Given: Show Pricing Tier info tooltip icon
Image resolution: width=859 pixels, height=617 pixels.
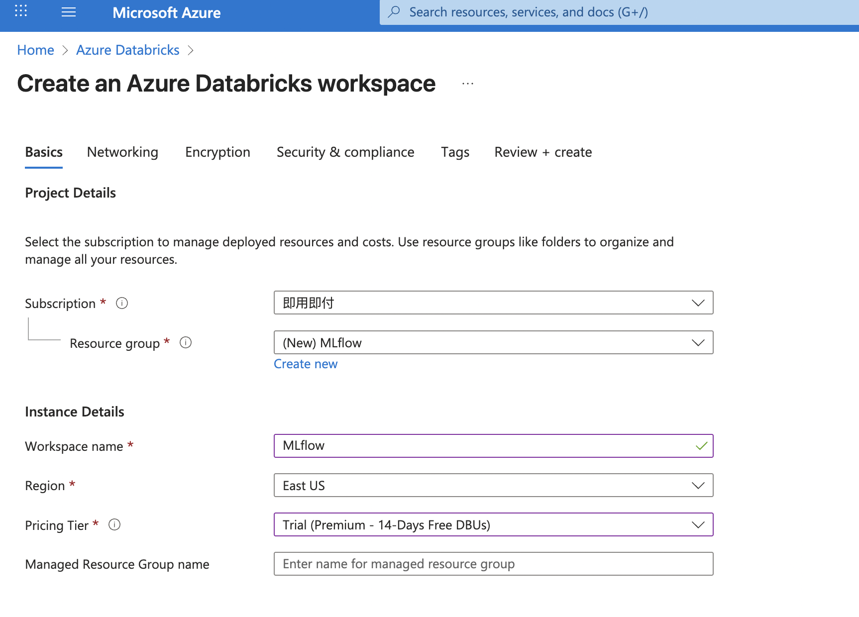Looking at the screenshot, I should click(114, 524).
